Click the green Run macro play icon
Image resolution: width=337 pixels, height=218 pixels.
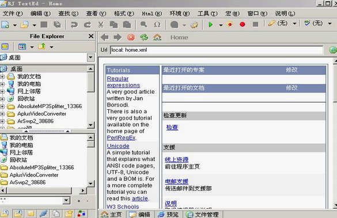tap(211, 25)
